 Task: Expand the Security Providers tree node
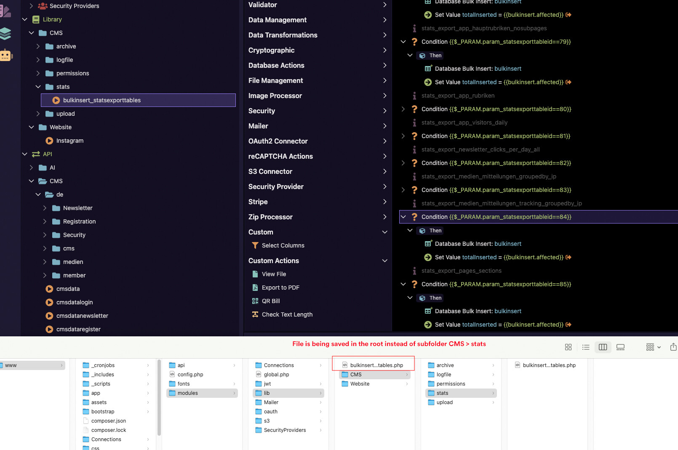[31, 6]
